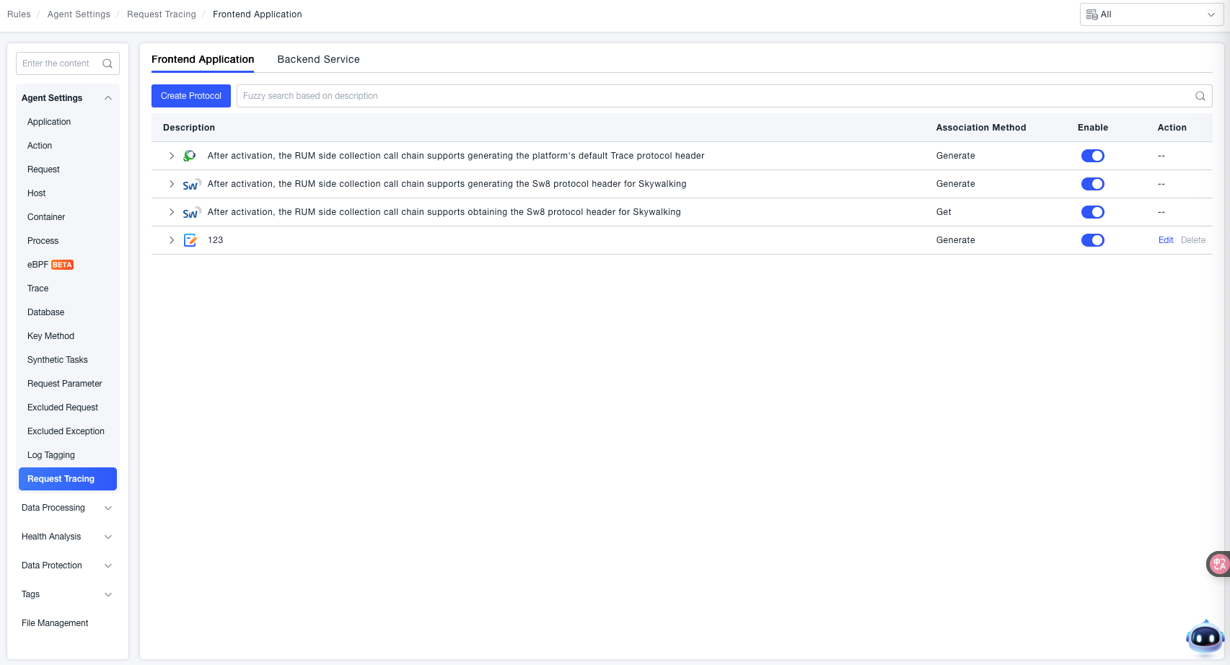
Task: Click the Skywalking Sw8 obtain protocol icon
Action: tap(190, 213)
